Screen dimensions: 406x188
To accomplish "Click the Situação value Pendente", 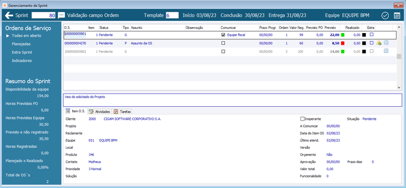I will point(369,119).
